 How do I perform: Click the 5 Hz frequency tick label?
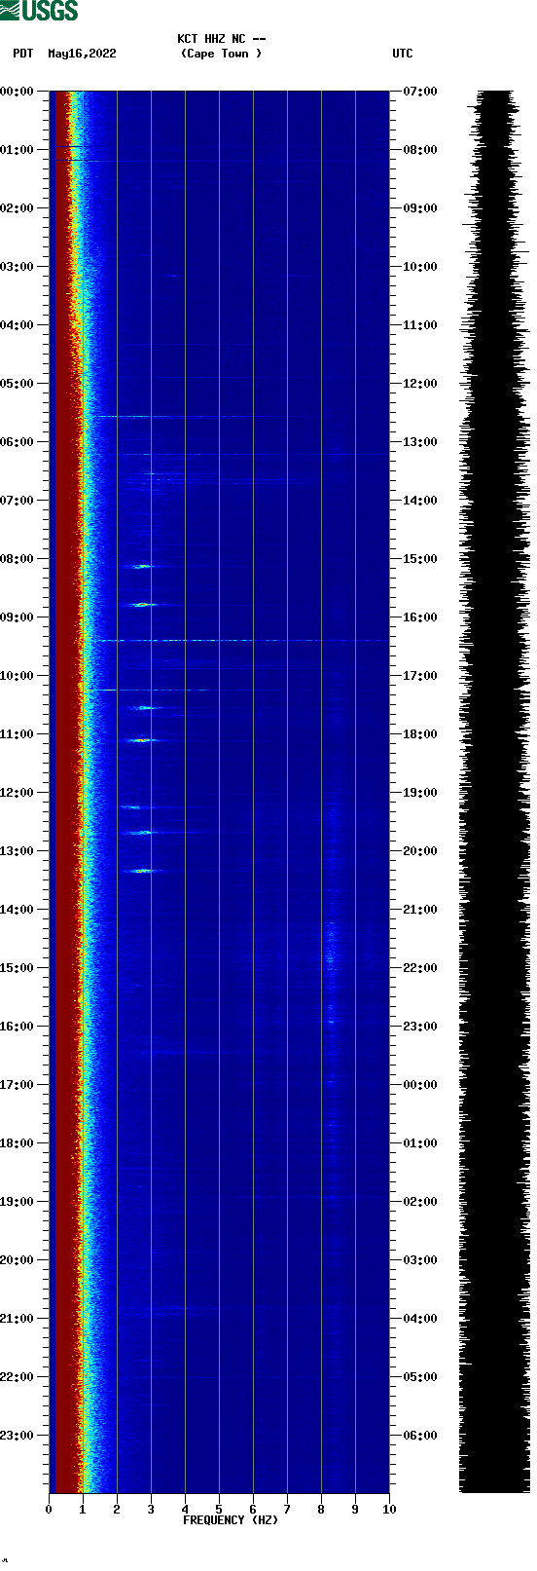[x=219, y=1510]
